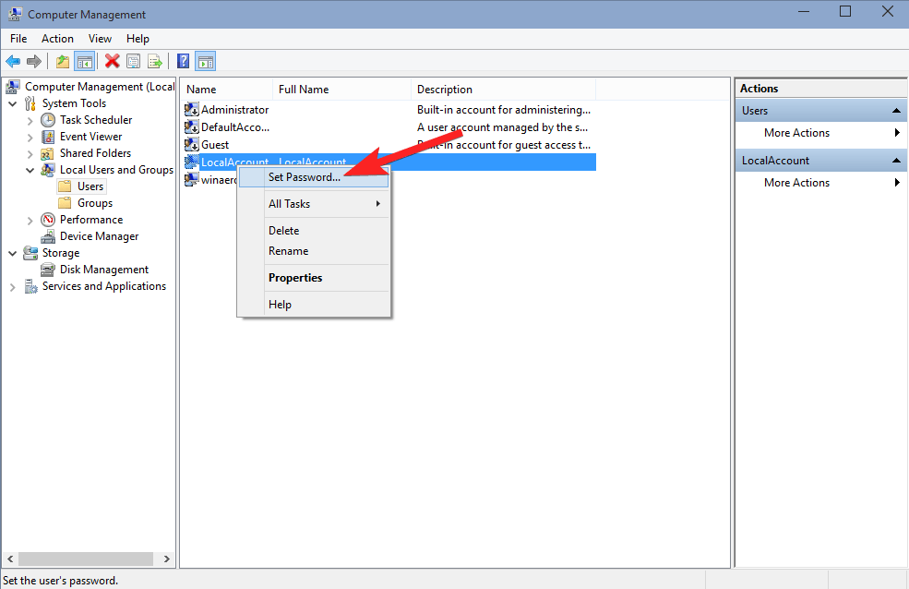Click the horizontal scrollbar below the tree
This screenshot has width=909, height=589.
click(x=83, y=559)
